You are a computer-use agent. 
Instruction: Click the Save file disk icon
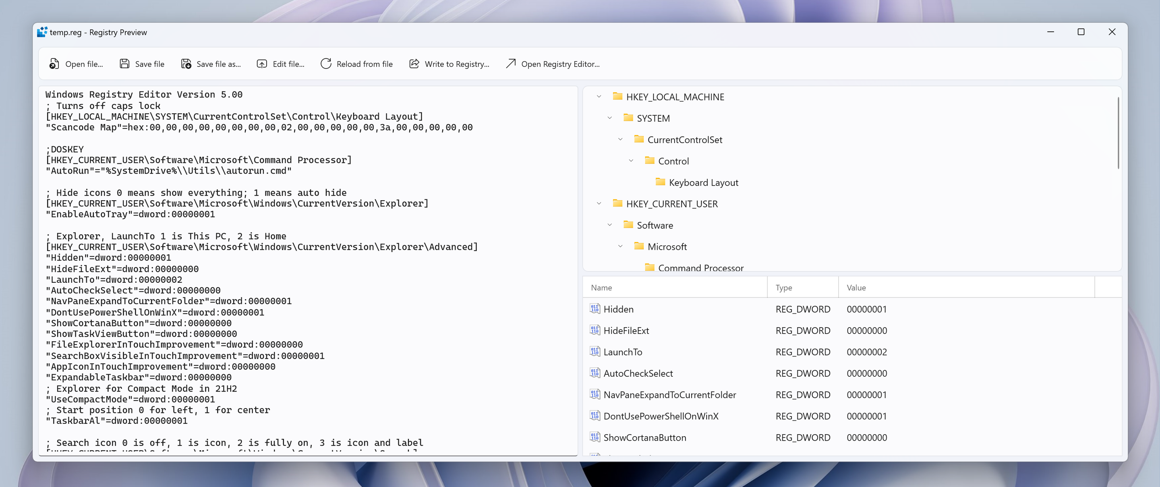pos(124,64)
